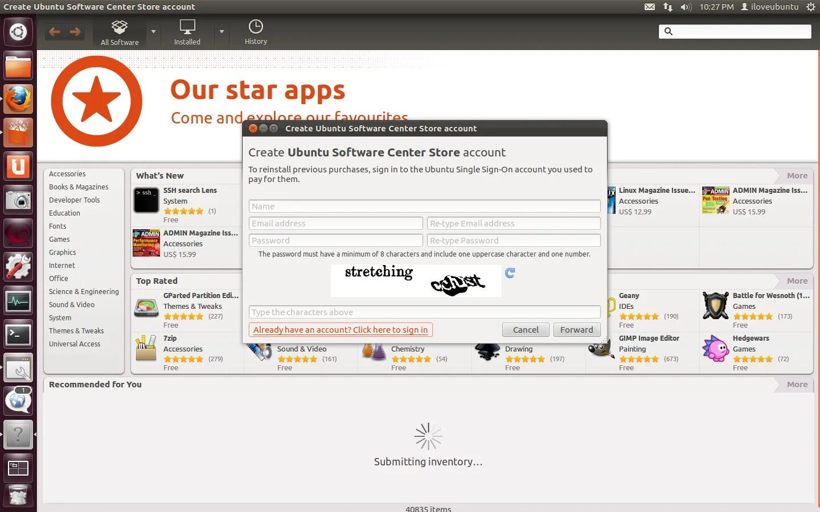Open the iloveubuntu user menu
The width and height of the screenshot is (820, 512).
point(769,7)
